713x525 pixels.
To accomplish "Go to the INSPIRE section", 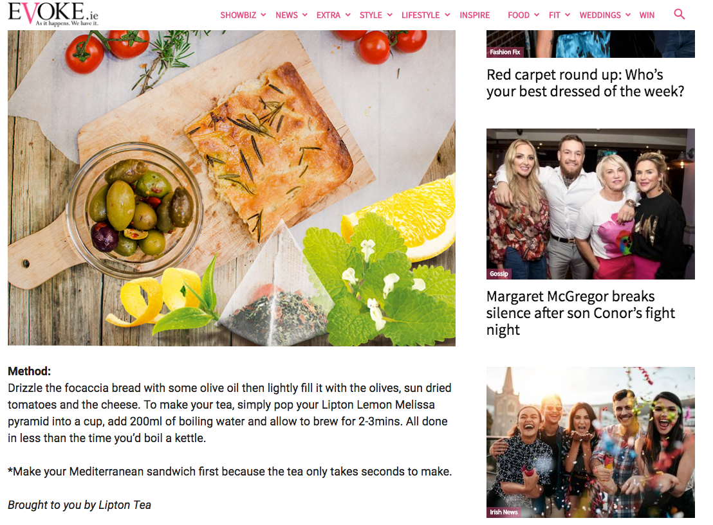I will coord(475,15).
